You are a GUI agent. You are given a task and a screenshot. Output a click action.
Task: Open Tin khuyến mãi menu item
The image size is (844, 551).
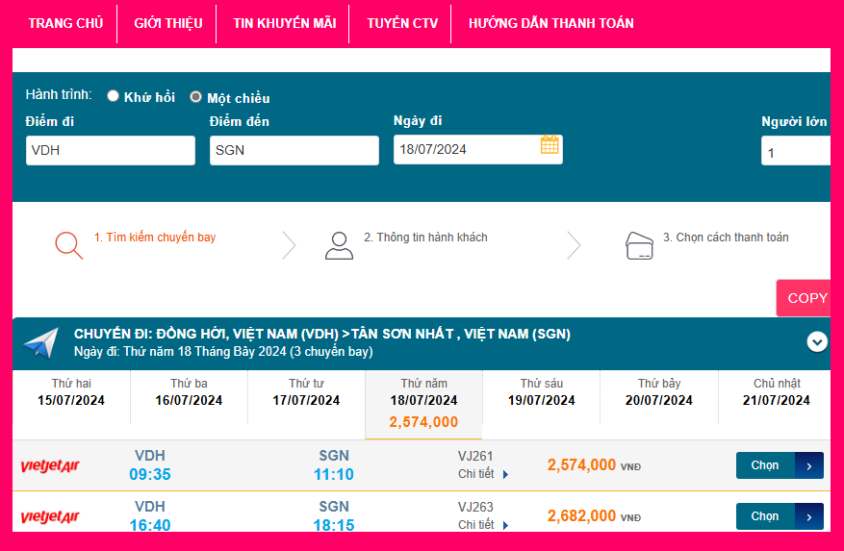[284, 23]
